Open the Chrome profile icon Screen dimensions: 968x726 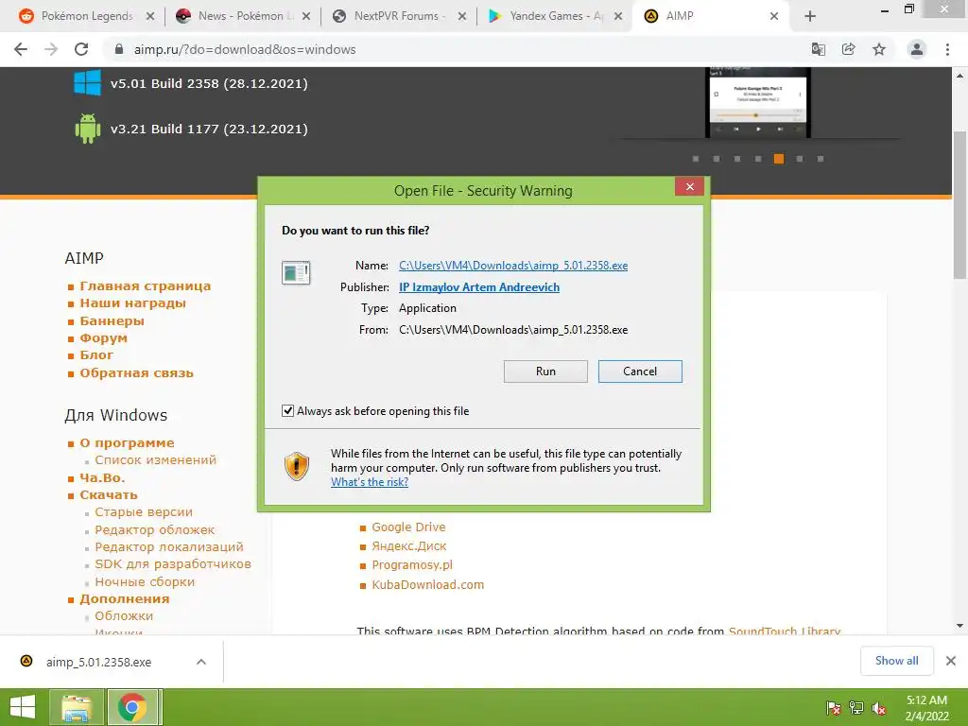click(917, 49)
